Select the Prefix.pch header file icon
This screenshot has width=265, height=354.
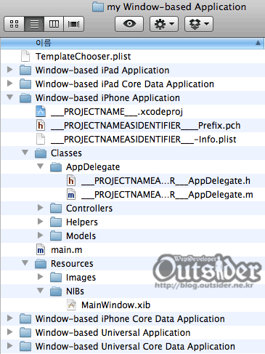[41, 125]
